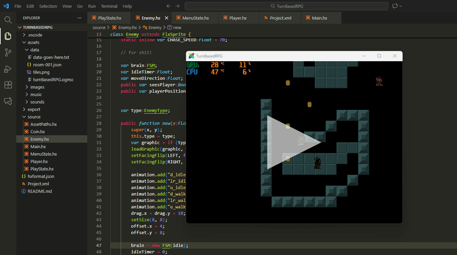The image size is (457, 255).
Task: Collapse the assets folder
Action: click(34, 42)
